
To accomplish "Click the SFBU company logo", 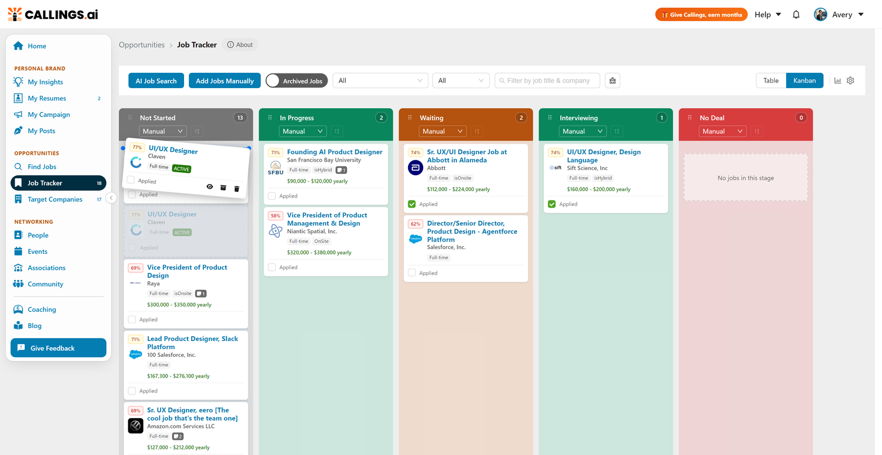I will [x=276, y=169].
